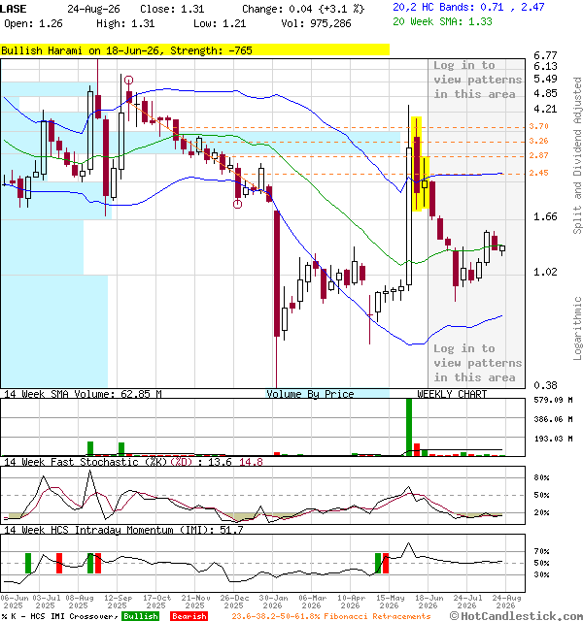Click the 30-Jan 2026 date axis label
The height and width of the screenshot is (621, 583).
click(x=273, y=602)
